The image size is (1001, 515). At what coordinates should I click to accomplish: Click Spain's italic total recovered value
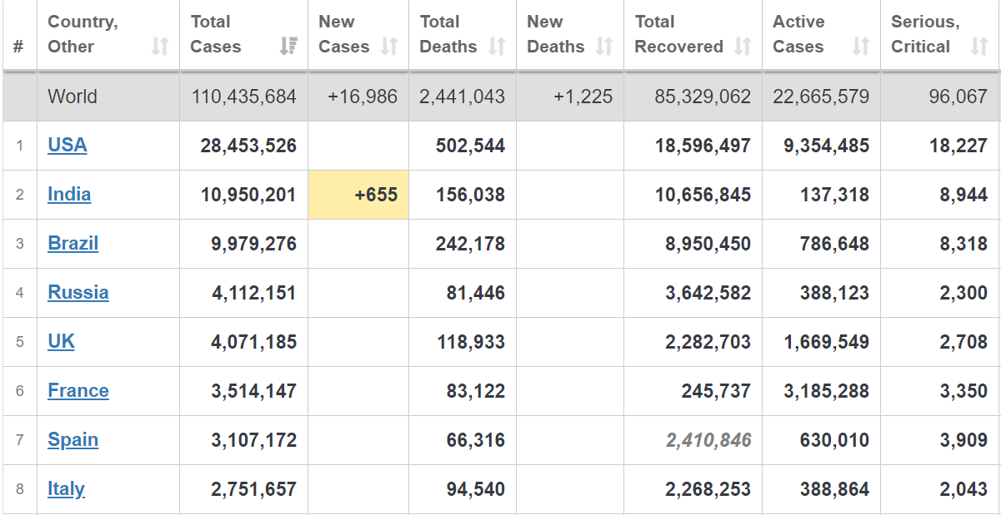click(708, 440)
